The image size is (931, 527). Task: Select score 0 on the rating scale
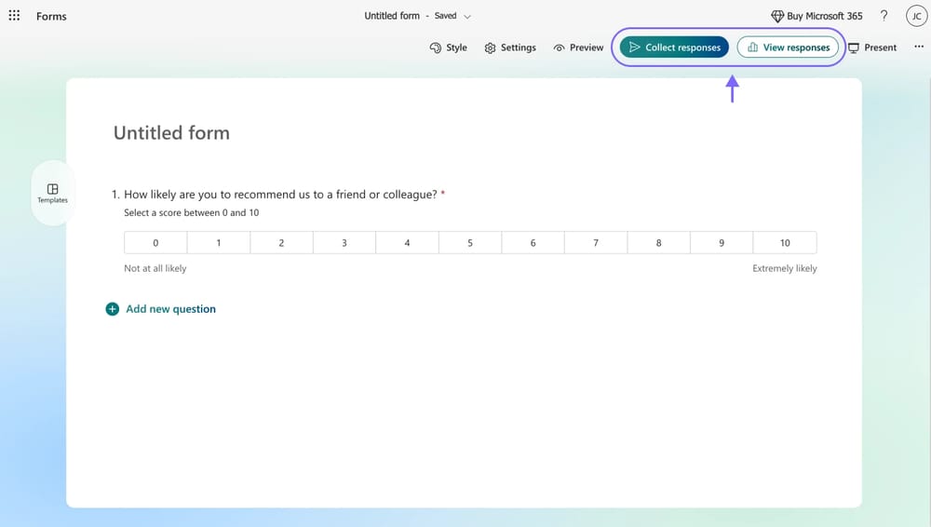coord(155,243)
